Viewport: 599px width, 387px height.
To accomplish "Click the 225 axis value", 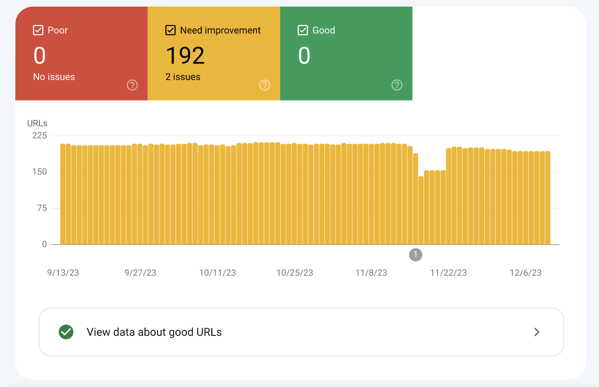I will point(39,135).
